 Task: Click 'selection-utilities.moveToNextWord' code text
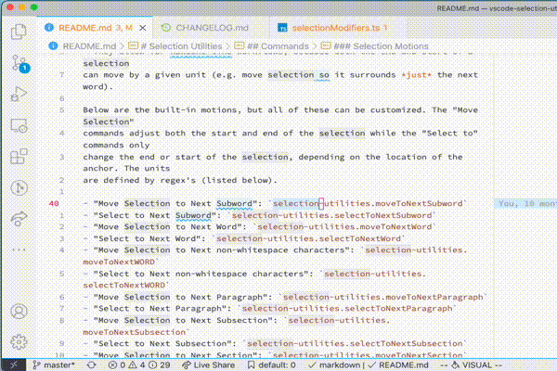[344, 226]
